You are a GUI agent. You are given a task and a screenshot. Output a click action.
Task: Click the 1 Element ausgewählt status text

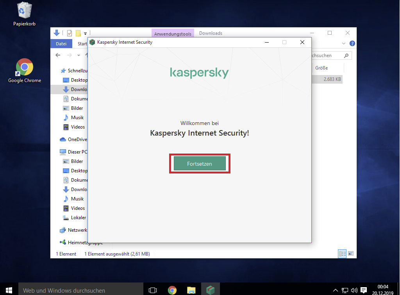point(117,254)
